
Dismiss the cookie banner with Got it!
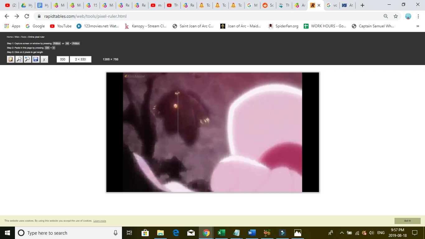tap(408, 221)
